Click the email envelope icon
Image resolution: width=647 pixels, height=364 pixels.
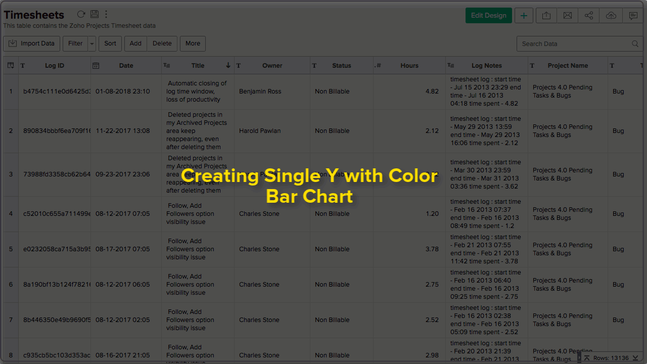[568, 16]
